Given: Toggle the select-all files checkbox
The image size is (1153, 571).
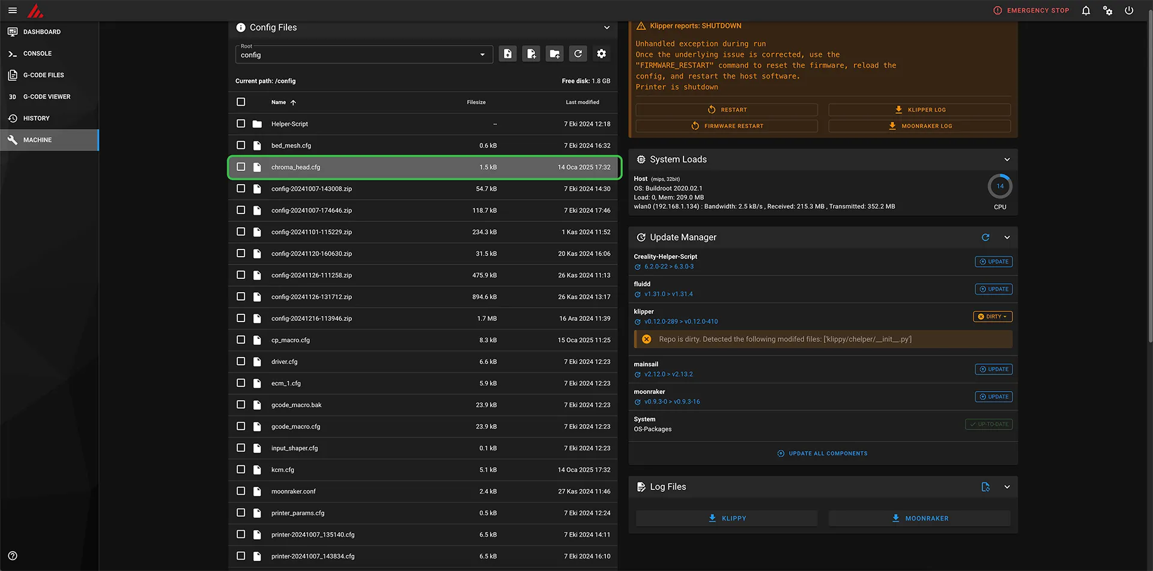Looking at the screenshot, I should [241, 102].
